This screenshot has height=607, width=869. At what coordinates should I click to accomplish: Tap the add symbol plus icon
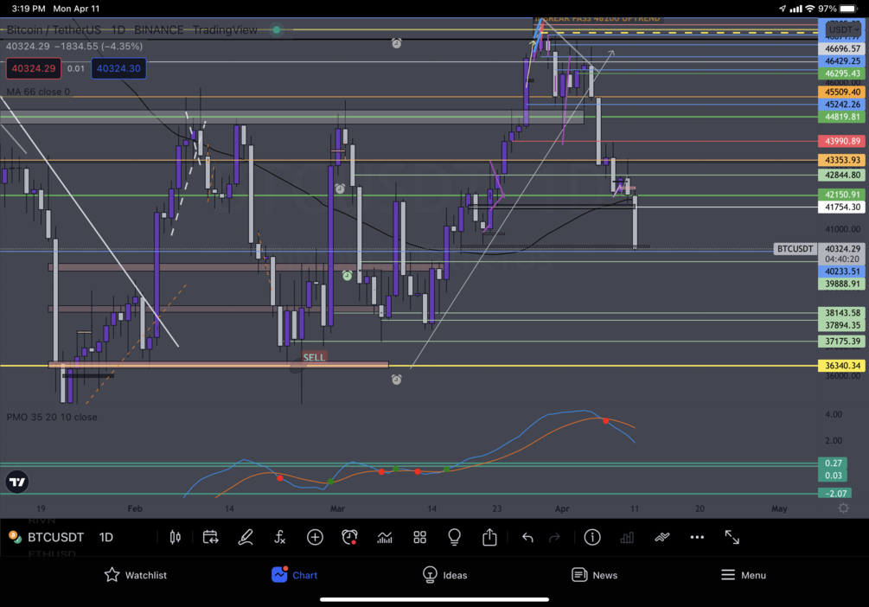point(315,537)
